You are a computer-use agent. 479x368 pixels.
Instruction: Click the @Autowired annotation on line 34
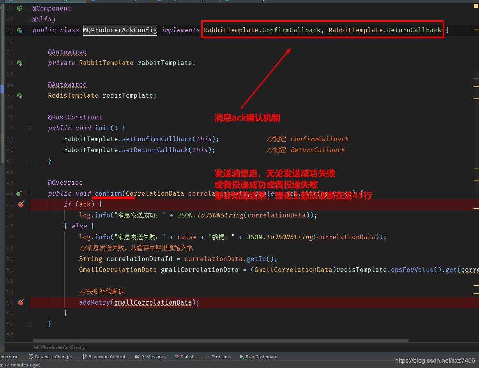tap(67, 84)
